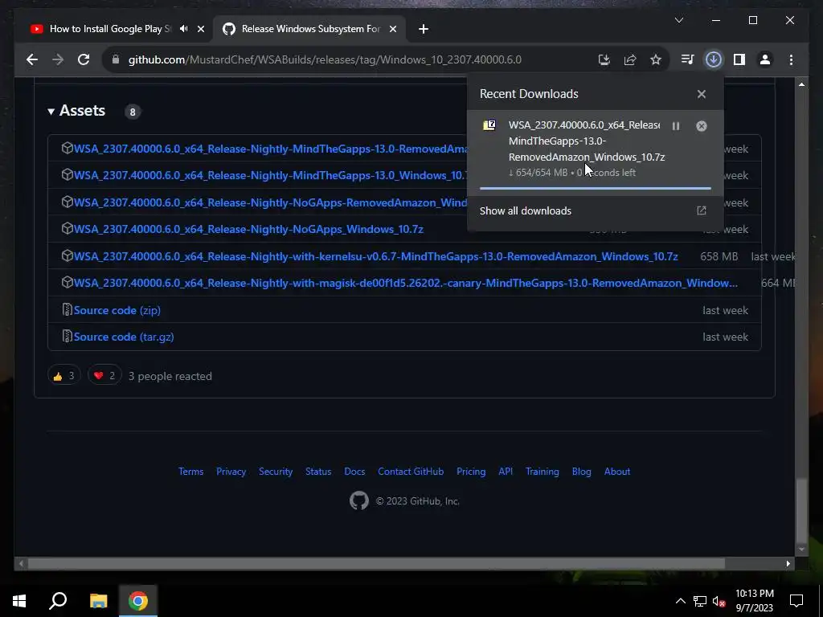823x617 pixels.
Task: Collapse the Assets section triangle
Action: [x=51, y=111]
